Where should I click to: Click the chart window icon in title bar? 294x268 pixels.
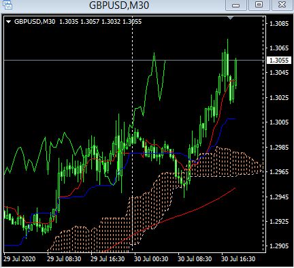click(x=7, y=5)
